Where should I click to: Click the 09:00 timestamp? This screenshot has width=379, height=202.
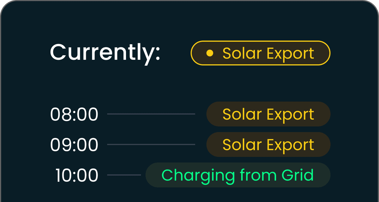coord(75,144)
